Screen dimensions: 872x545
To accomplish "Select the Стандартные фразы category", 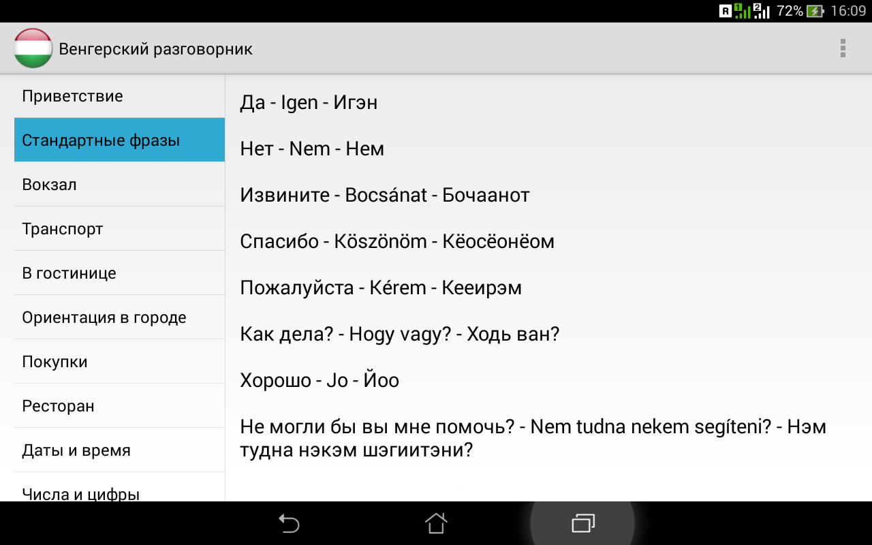I will (119, 140).
